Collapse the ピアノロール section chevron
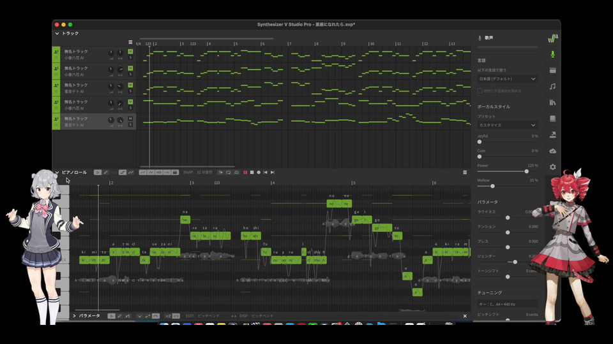This screenshot has height=344, width=613. coord(57,173)
